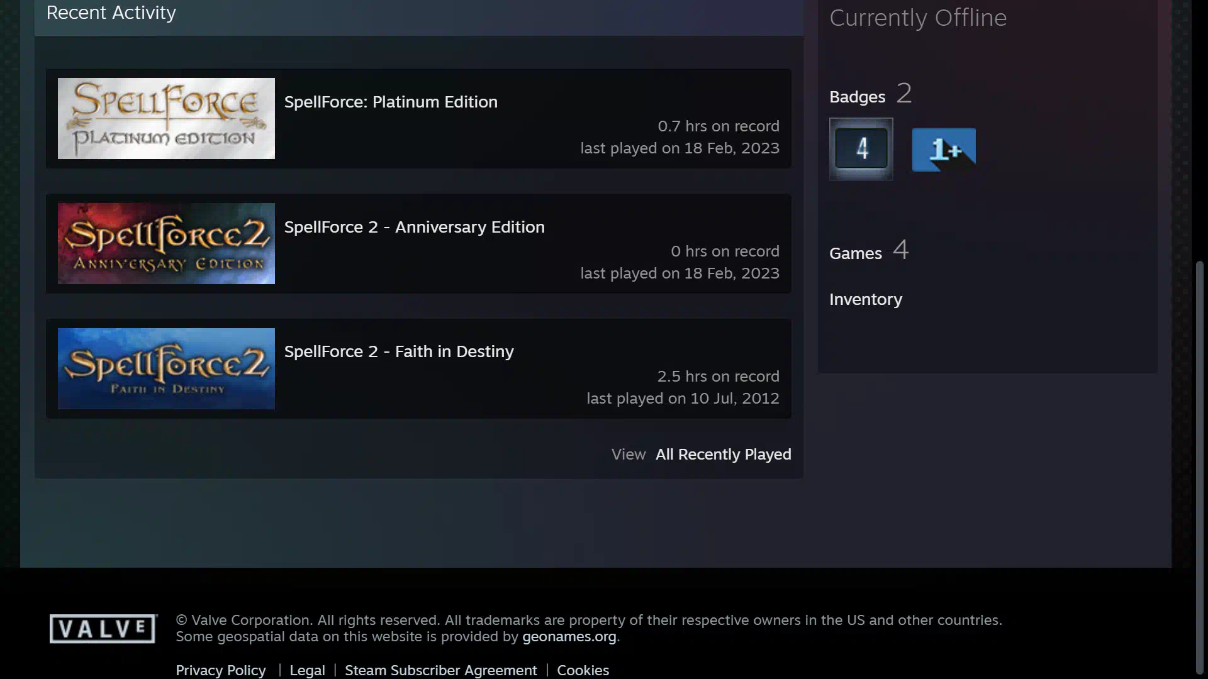Open the Legal footer link
1208x679 pixels.
click(307, 670)
